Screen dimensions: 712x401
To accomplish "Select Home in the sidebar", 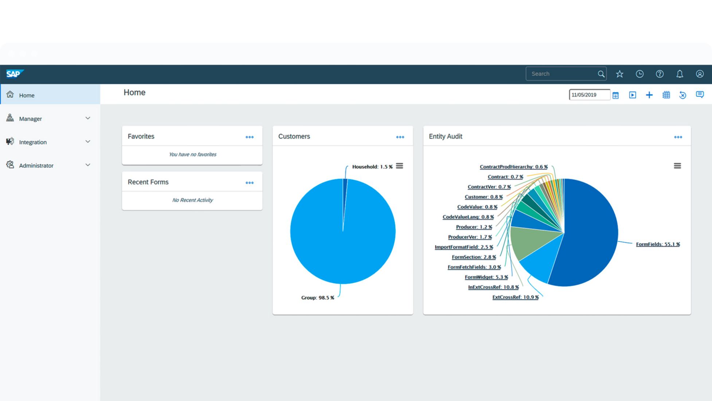I will click(x=27, y=95).
